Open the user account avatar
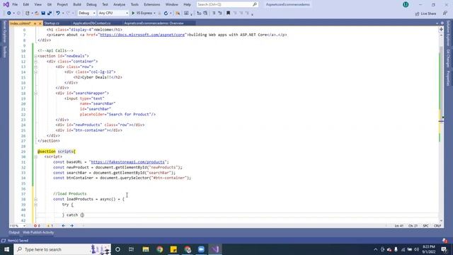Viewport: 453px width, 255px height. [x=406, y=5]
